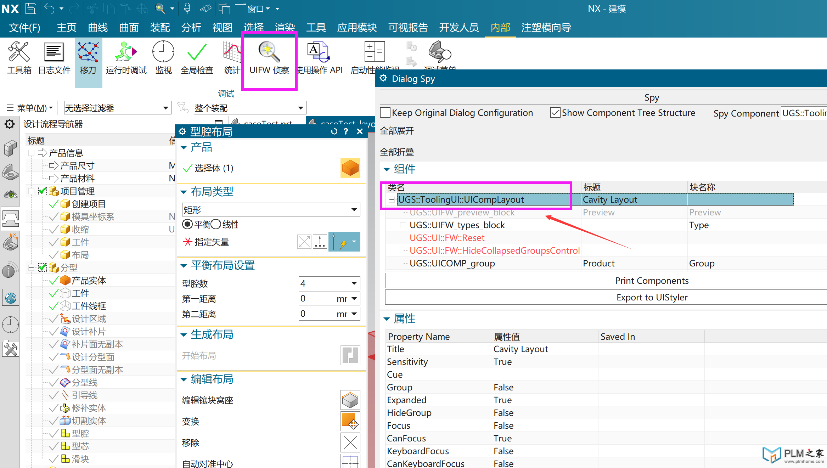Open 整个装配 scope dropdown
827x468 pixels.
pos(250,108)
